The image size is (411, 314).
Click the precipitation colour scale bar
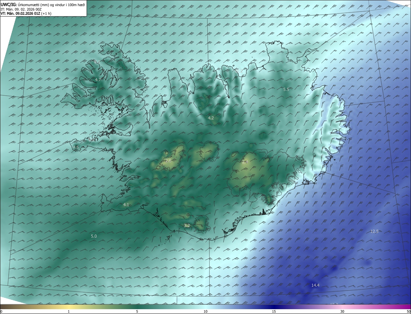pyautogui.click(x=205, y=307)
